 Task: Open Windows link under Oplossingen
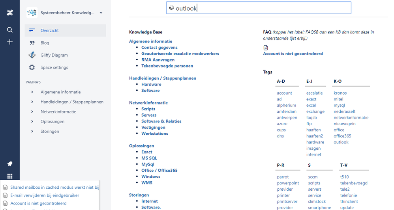pyautogui.click(x=151, y=177)
